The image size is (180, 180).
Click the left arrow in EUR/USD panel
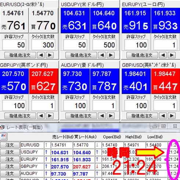click(41, 55)
